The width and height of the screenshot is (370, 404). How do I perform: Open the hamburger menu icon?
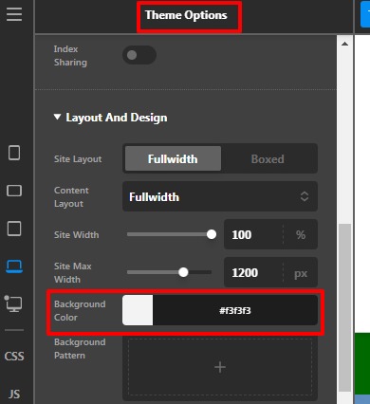pyautogui.click(x=14, y=14)
